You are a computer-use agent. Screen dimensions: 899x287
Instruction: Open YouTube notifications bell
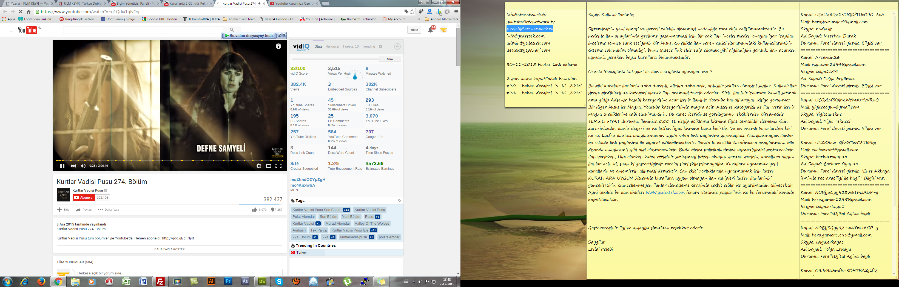pyautogui.click(x=431, y=30)
